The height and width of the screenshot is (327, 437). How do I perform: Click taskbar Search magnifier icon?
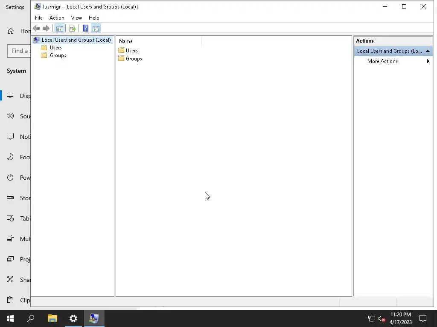point(31,318)
